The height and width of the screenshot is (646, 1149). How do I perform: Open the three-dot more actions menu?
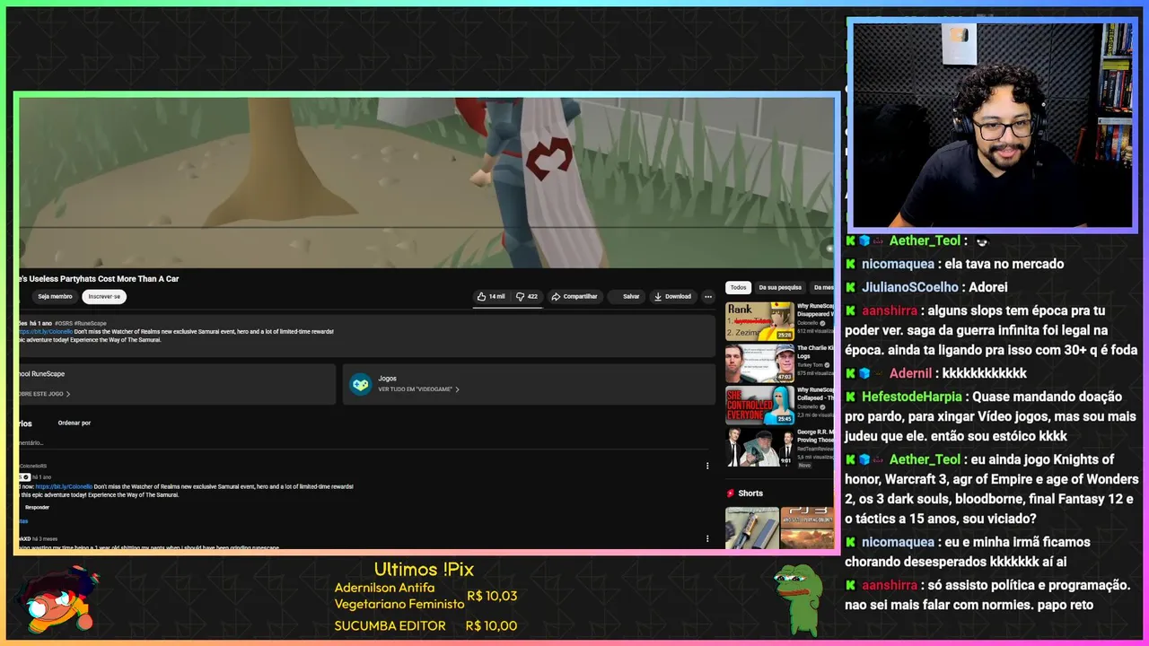click(x=708, y=296)
